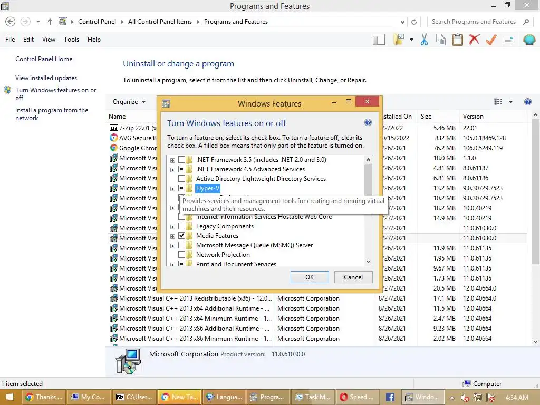
Task: Click the search magnifier icon
Action: (526, 22)
